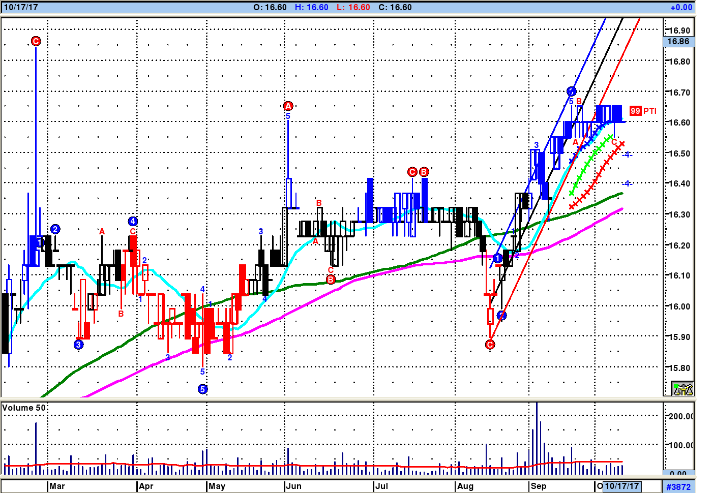Click the blue circled 4 wave label in April
The width and height of the screenshot is (712, 493).
(x=133, y=221)
